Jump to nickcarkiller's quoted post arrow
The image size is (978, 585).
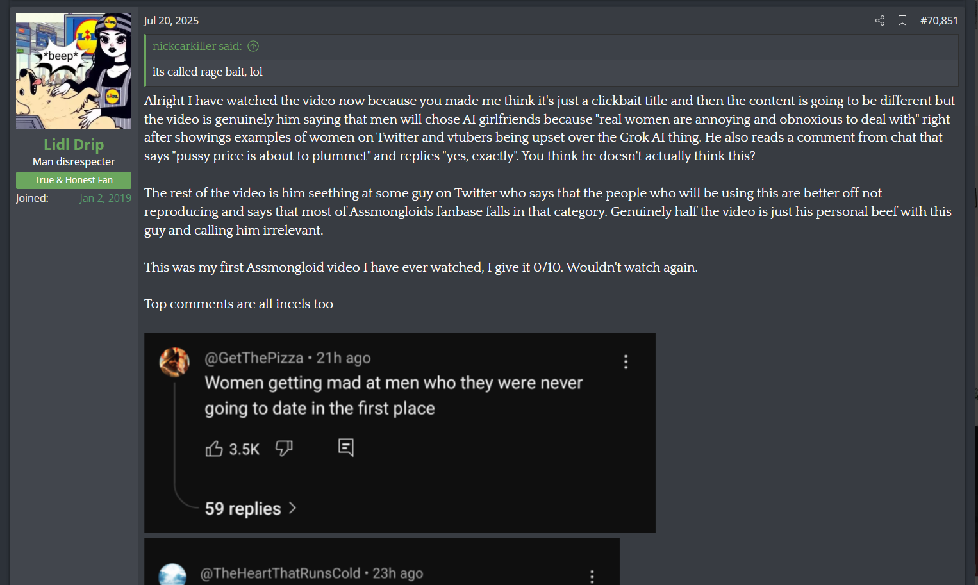pyautogui.click(x=253, y=46)
